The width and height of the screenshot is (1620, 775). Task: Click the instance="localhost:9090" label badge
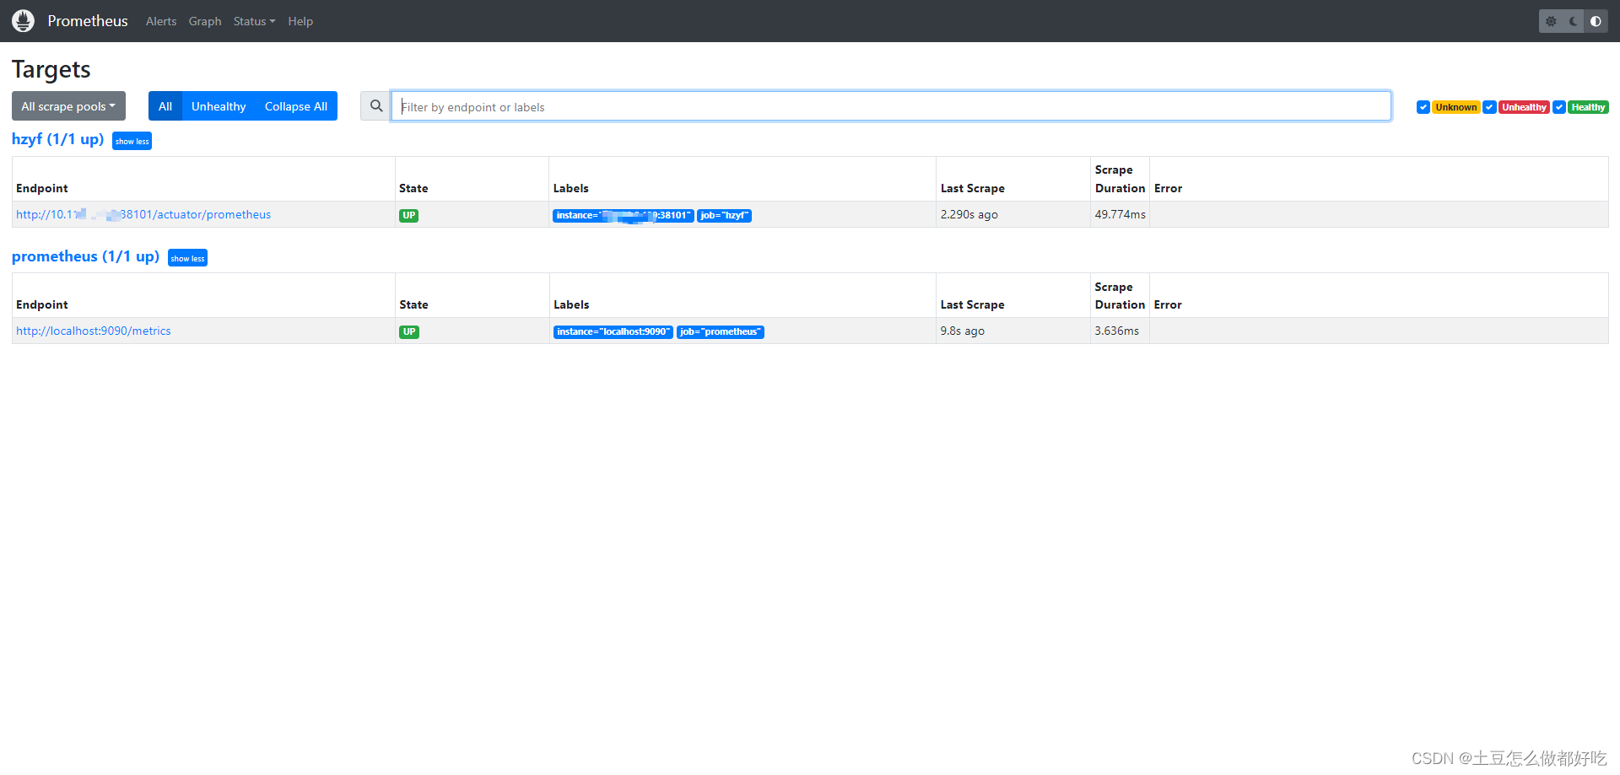click(x=613, y=331)
